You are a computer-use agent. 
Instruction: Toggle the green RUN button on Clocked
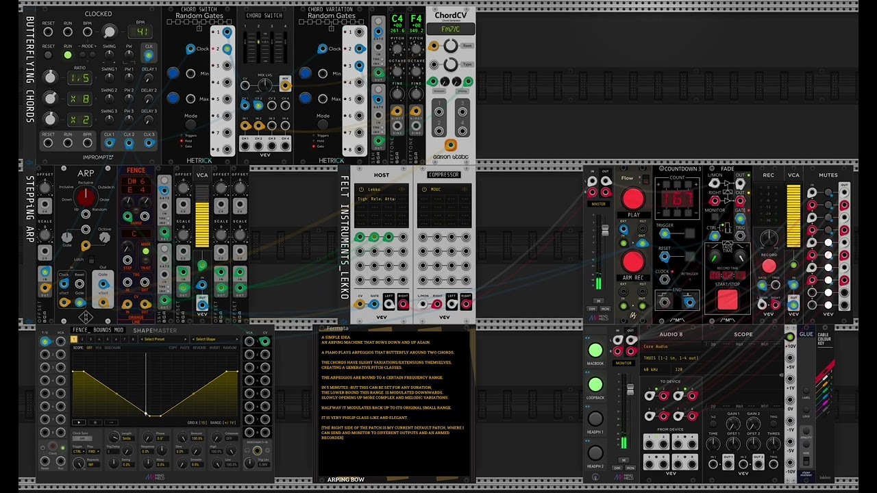pyautogui.click(x=68, y=55)
